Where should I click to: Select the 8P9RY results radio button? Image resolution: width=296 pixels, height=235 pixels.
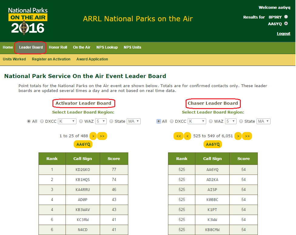point(286,17)
